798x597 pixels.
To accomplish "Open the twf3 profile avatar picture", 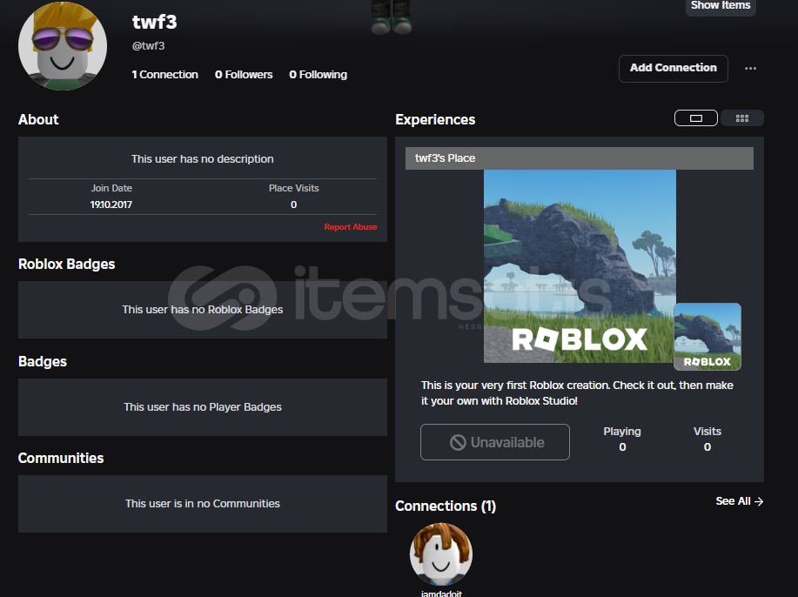I will (63, 46).
